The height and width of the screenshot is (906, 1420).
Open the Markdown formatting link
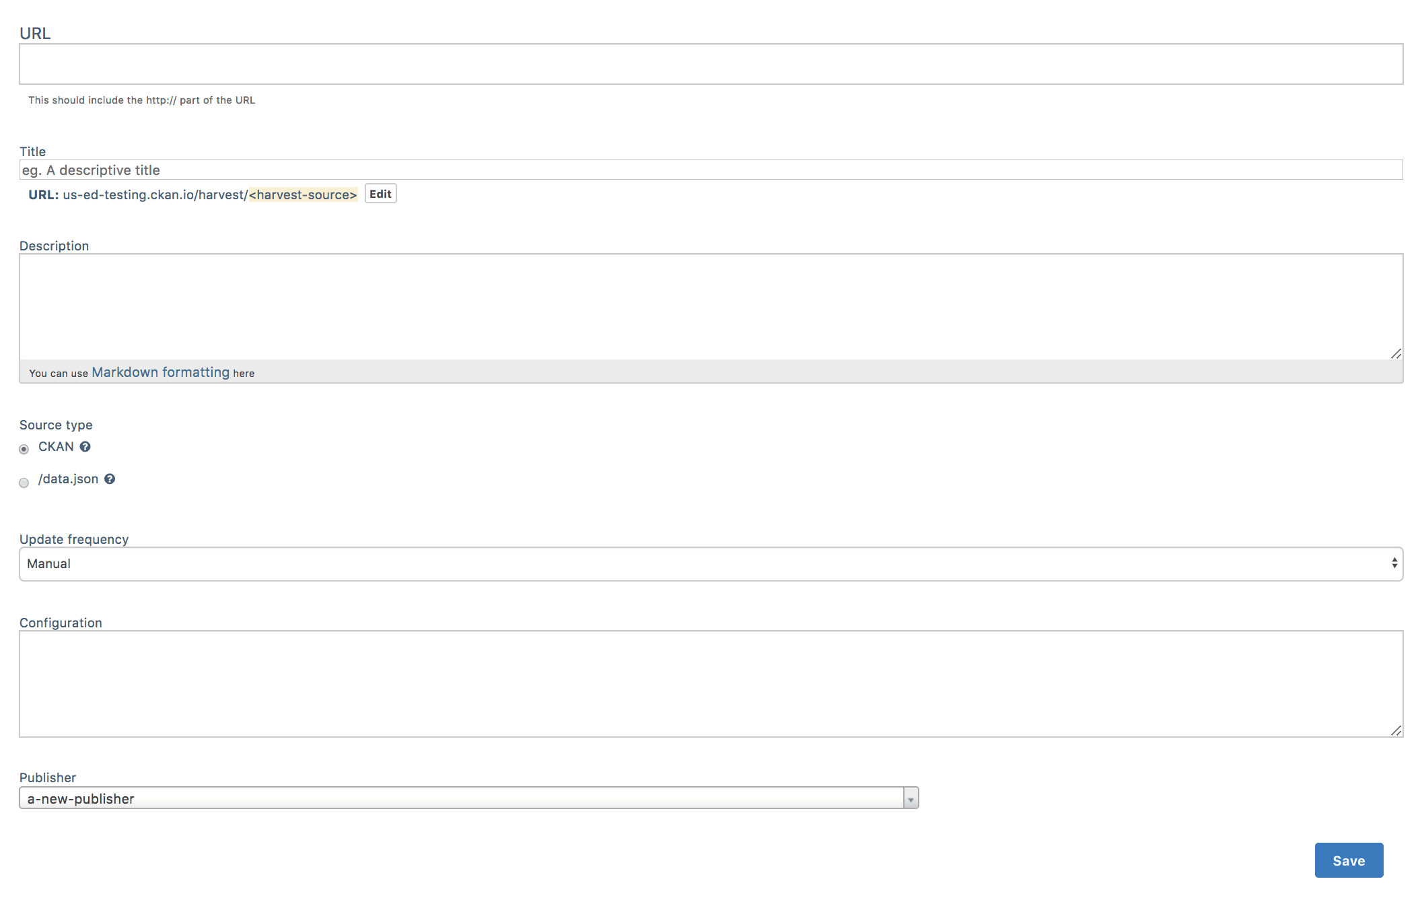[x=160, y=372]
